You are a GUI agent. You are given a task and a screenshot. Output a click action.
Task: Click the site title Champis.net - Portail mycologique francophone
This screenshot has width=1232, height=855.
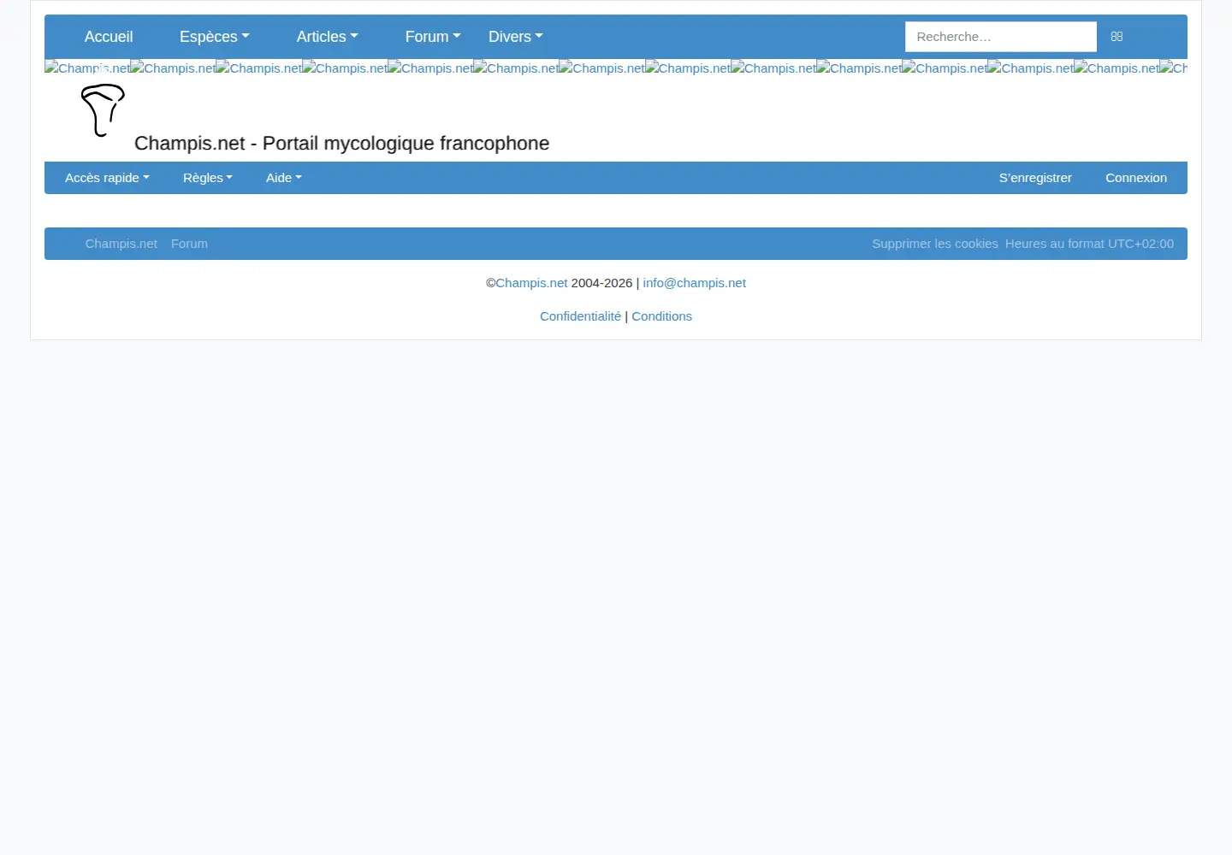point(341,144)
